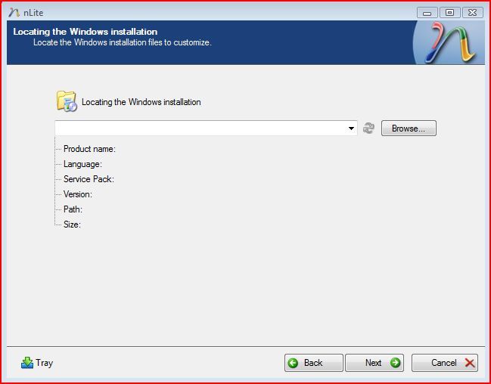Viewport: 491px width, 384px height.
Task: Select the Service Pack: row
Action: 89,179
